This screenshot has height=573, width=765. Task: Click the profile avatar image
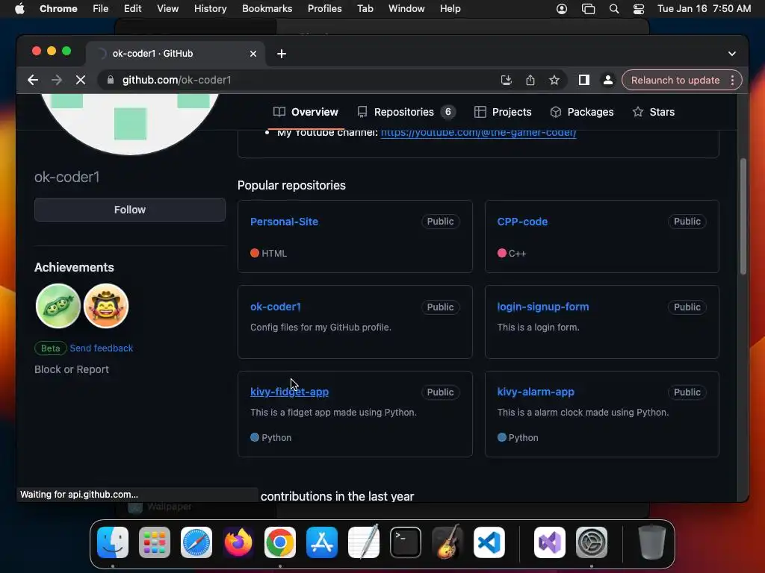point(129,123)
